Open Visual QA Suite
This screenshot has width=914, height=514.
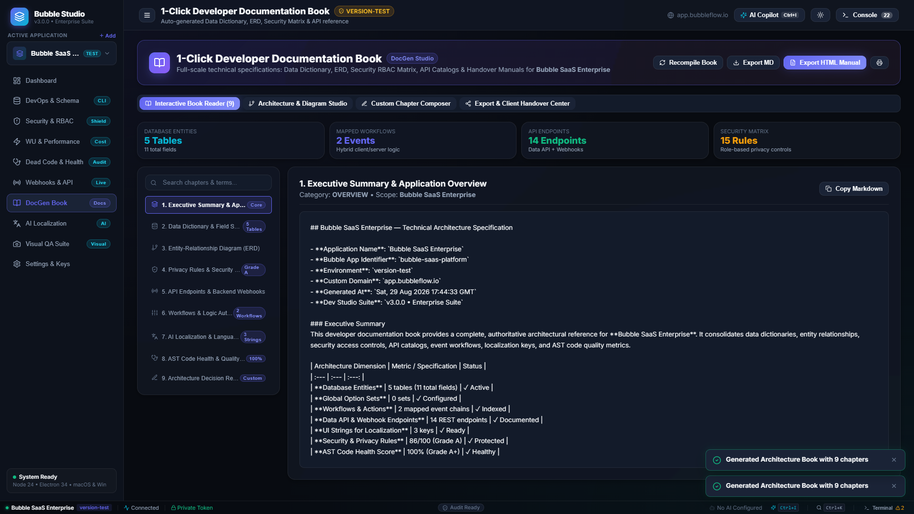(61, 244)
